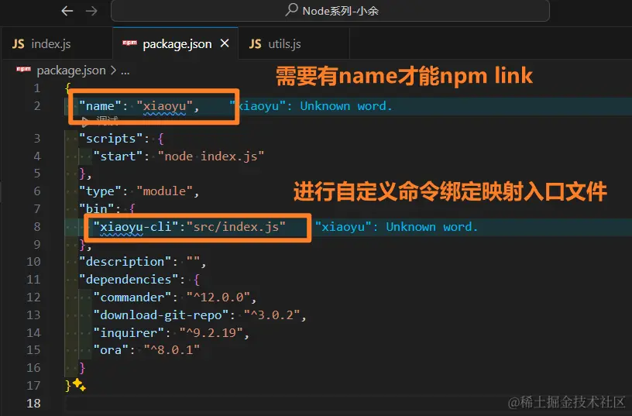Click package.json in the breadcrumb
The image size is (632, 416).
(x=71, y=70)
